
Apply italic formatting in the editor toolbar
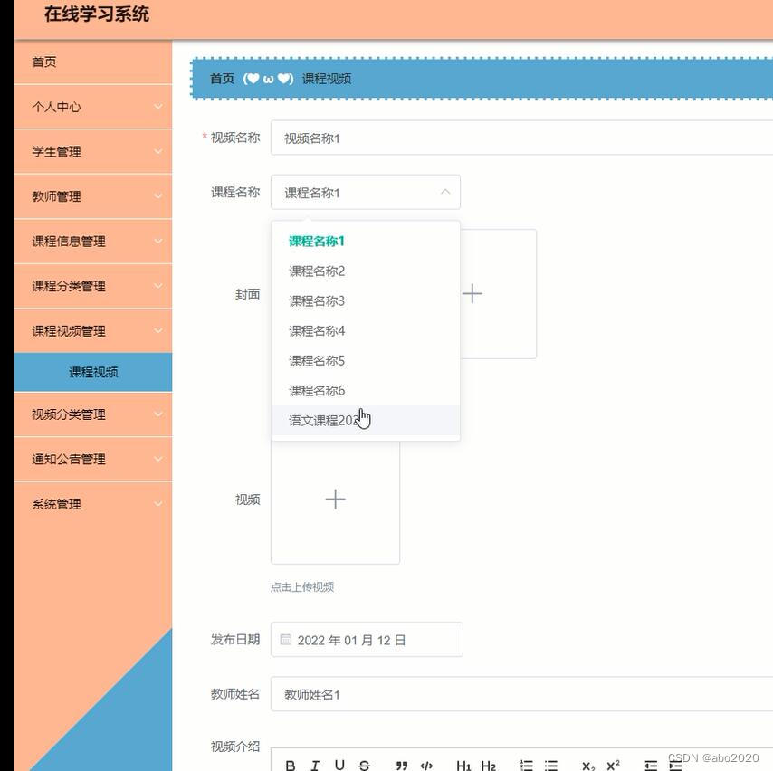314,765
